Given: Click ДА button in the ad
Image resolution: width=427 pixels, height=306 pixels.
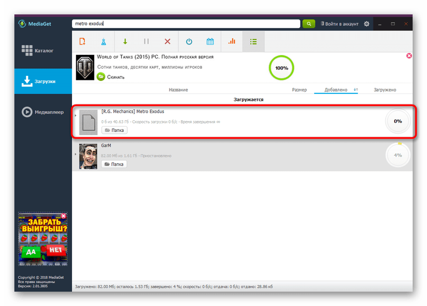Looking at the screenshot, I should (31, 252).
